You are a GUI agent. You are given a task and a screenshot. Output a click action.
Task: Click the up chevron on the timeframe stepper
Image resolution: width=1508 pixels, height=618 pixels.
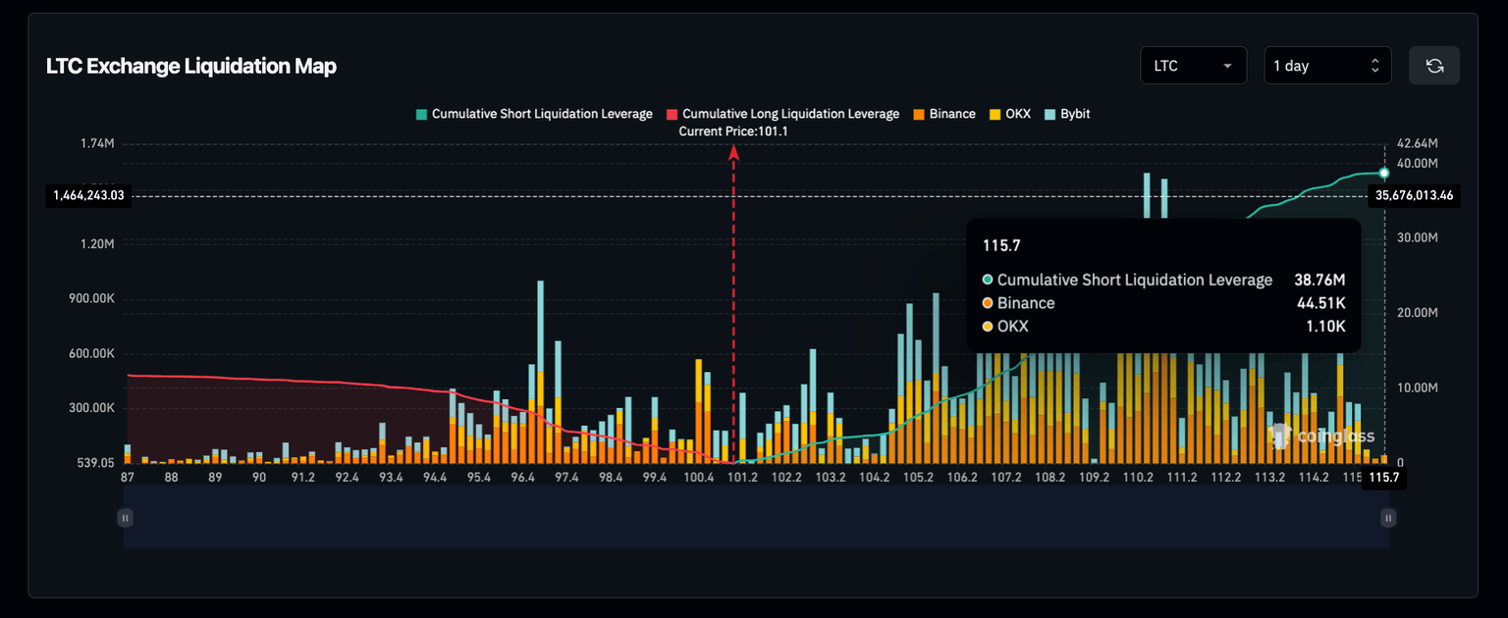[x=1373, y=59]
